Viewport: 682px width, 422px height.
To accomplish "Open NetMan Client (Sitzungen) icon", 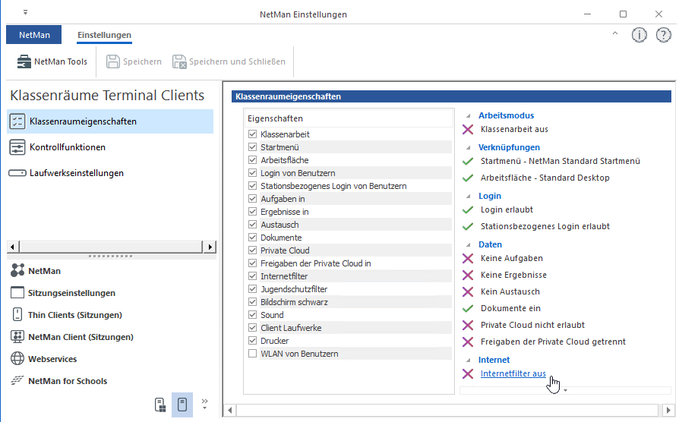I will click(x=17, y=336).
